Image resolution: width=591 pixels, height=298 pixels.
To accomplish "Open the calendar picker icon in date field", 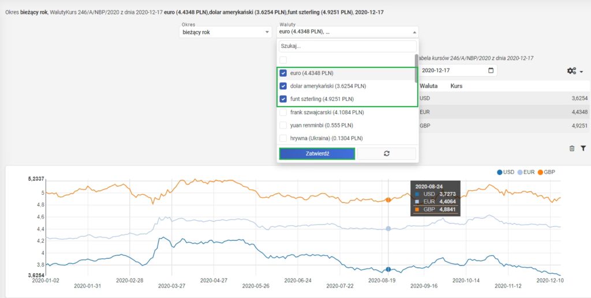I will (x=491, y=70).
